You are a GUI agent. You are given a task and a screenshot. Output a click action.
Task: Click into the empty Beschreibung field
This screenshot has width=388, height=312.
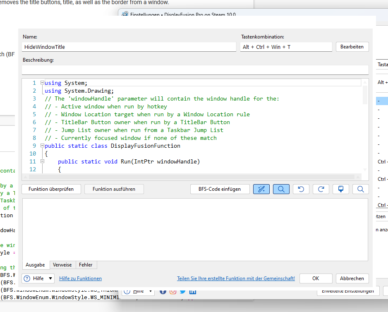tap(195, 70)
